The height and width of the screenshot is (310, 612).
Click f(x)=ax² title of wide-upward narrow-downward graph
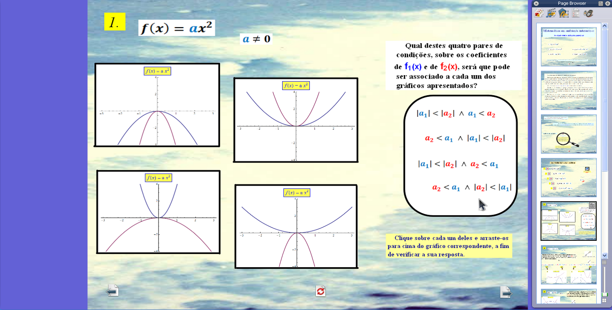click(297, 192)
